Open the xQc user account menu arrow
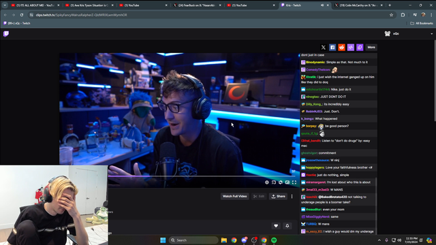The height and width of the screenshot is (245, 436). click(431, 34)
